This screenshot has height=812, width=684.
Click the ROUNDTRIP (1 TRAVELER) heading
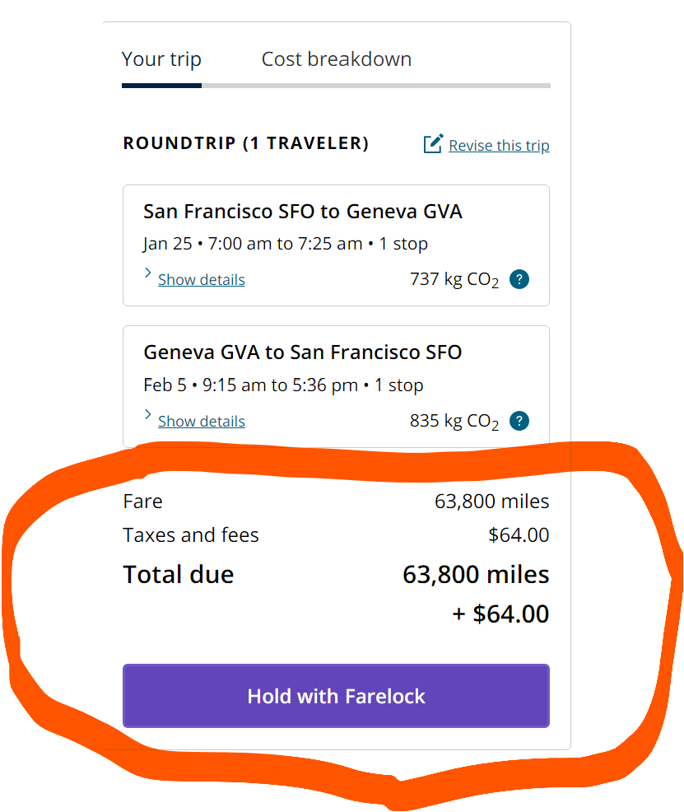(x=246, y=143)
